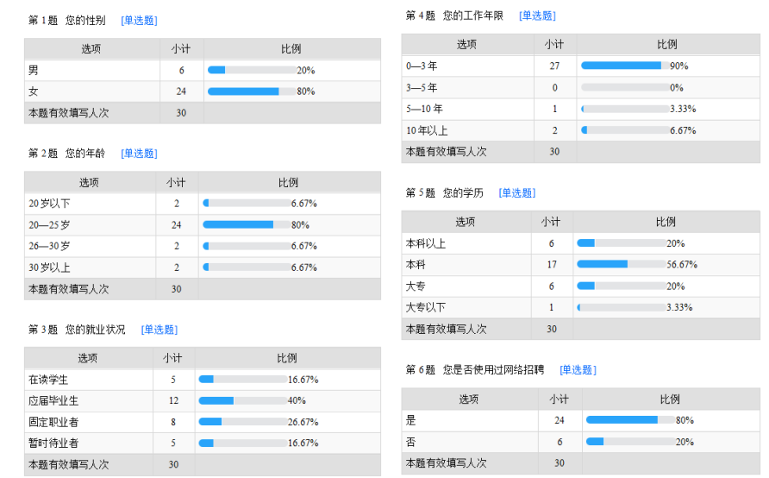Click the 比例 header in the 工作年限 table
769x478 pixels.
668,45
